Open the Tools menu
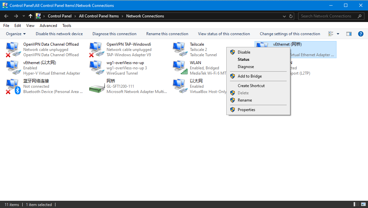This screenshot has height=208, width=368. click(67, 26)
